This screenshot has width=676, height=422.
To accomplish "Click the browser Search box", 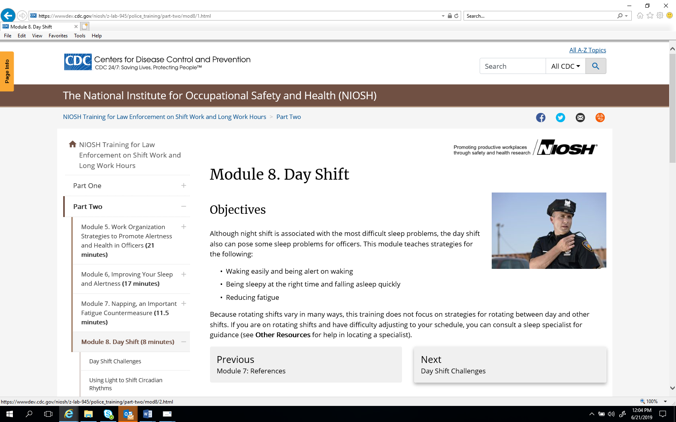I will pyautogui.click(x=540, y=16).
